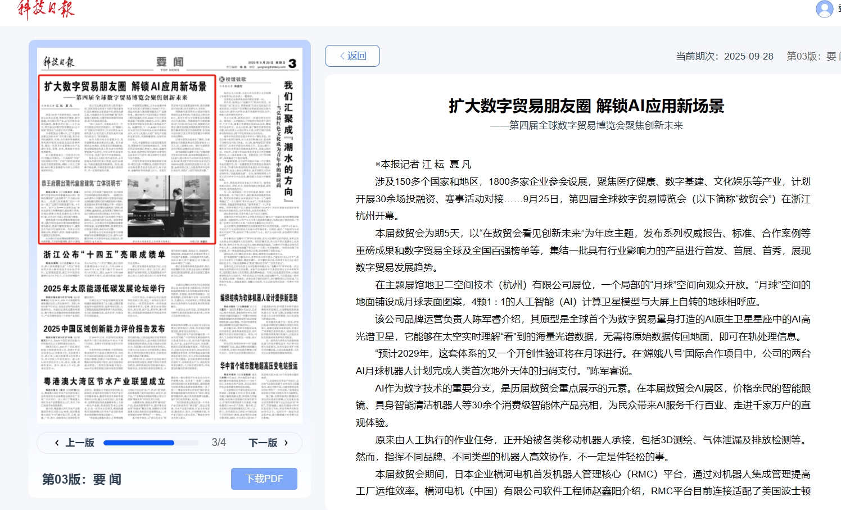
Task: Click the left chevron for previous page
Action: [x=57, y=443]
